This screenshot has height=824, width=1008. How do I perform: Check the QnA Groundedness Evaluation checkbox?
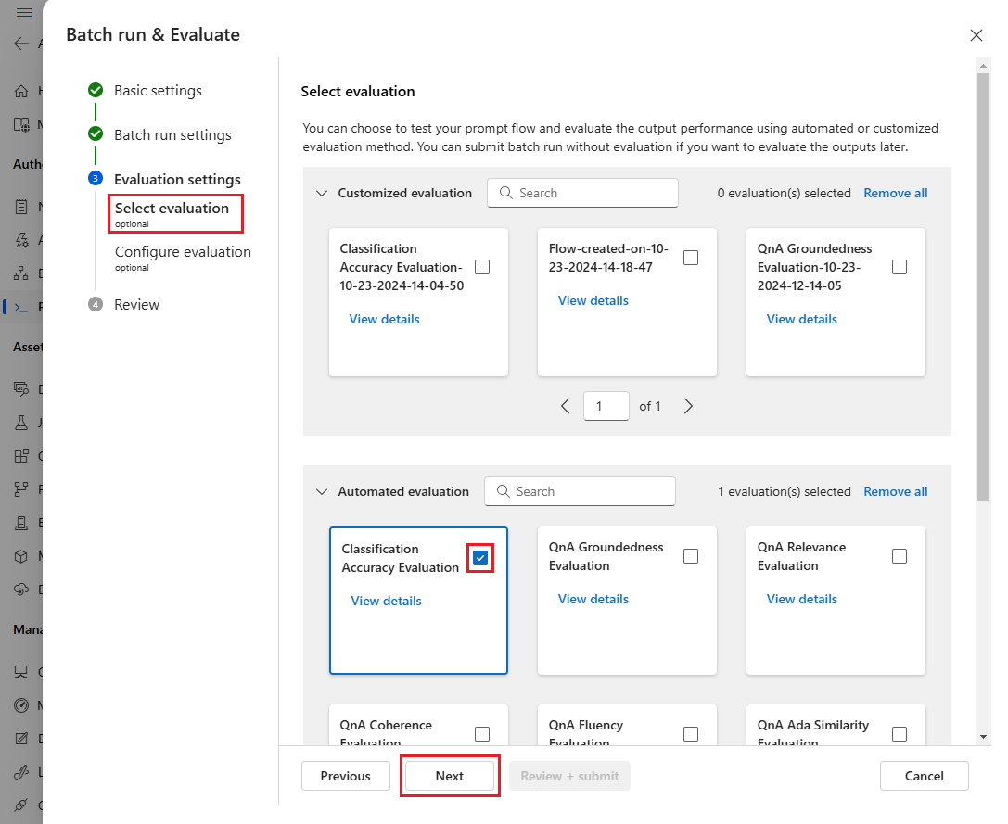[x=691, y=556]
